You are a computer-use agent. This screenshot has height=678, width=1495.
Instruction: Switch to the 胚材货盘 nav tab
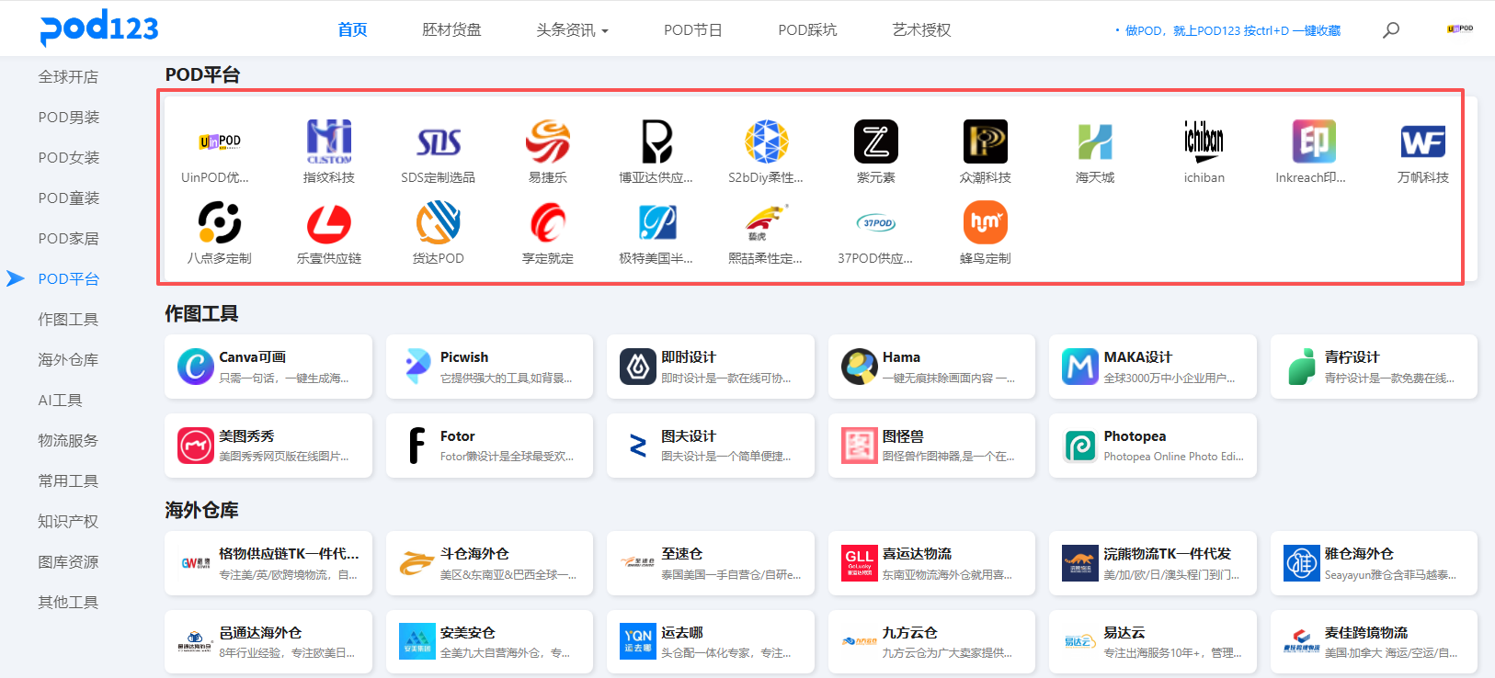[x=451, y=30]
